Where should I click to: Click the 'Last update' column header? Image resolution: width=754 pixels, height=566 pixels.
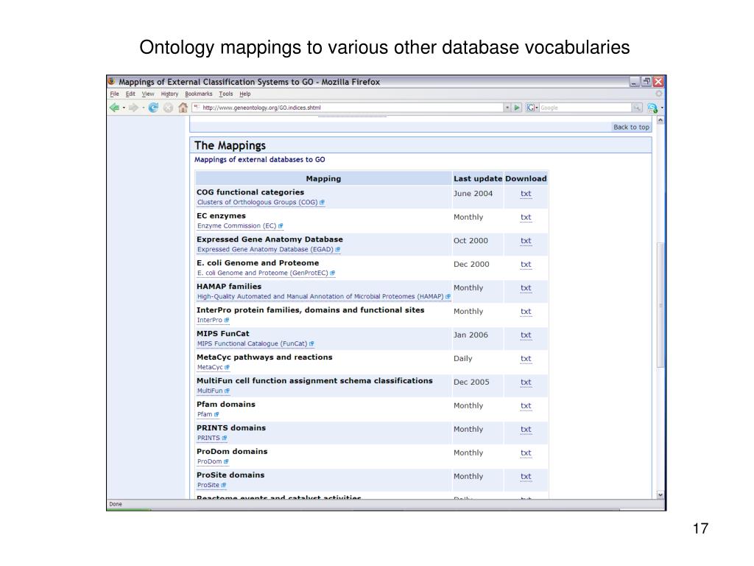pos(477,178)
